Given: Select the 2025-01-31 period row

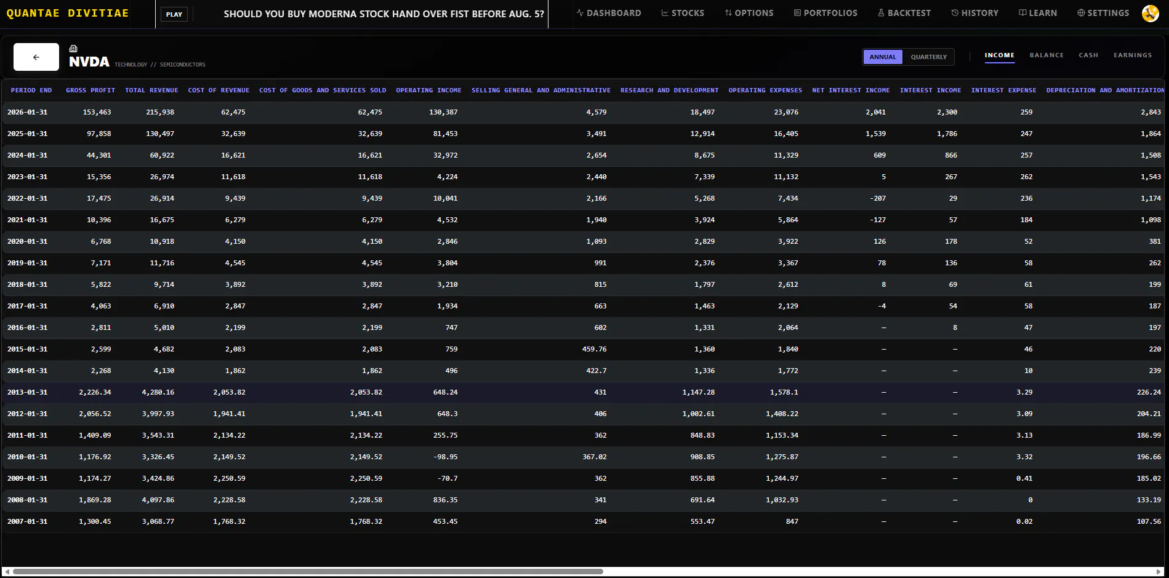Looking at the screenshot, I should pos(583,134).
